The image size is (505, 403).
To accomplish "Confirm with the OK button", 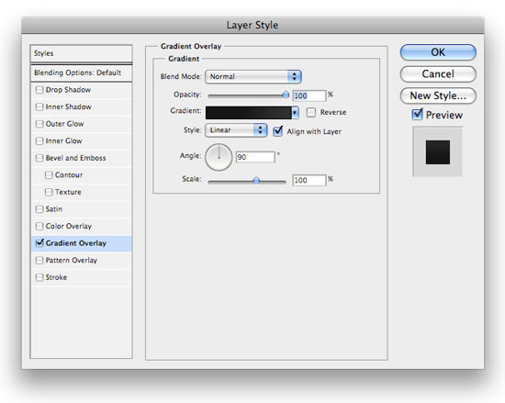I will [x=438, y=52].
